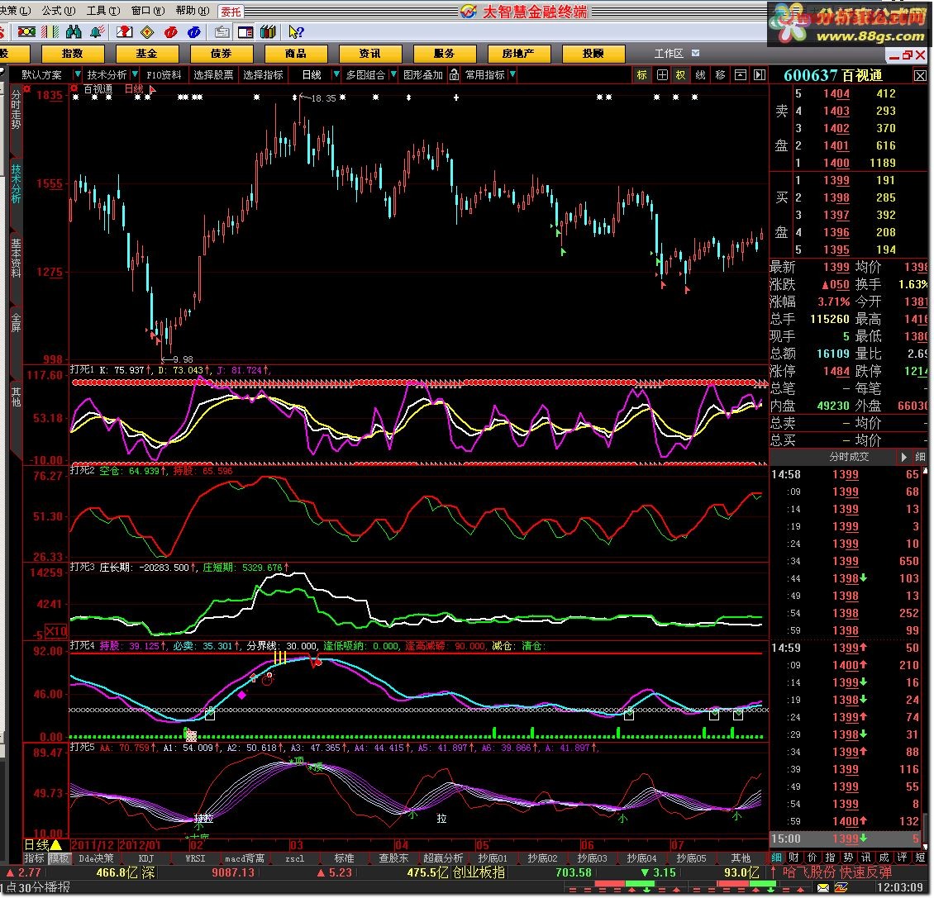Click the 基金 category button
This screenshot has width=934, height=898.
point(146,54)
